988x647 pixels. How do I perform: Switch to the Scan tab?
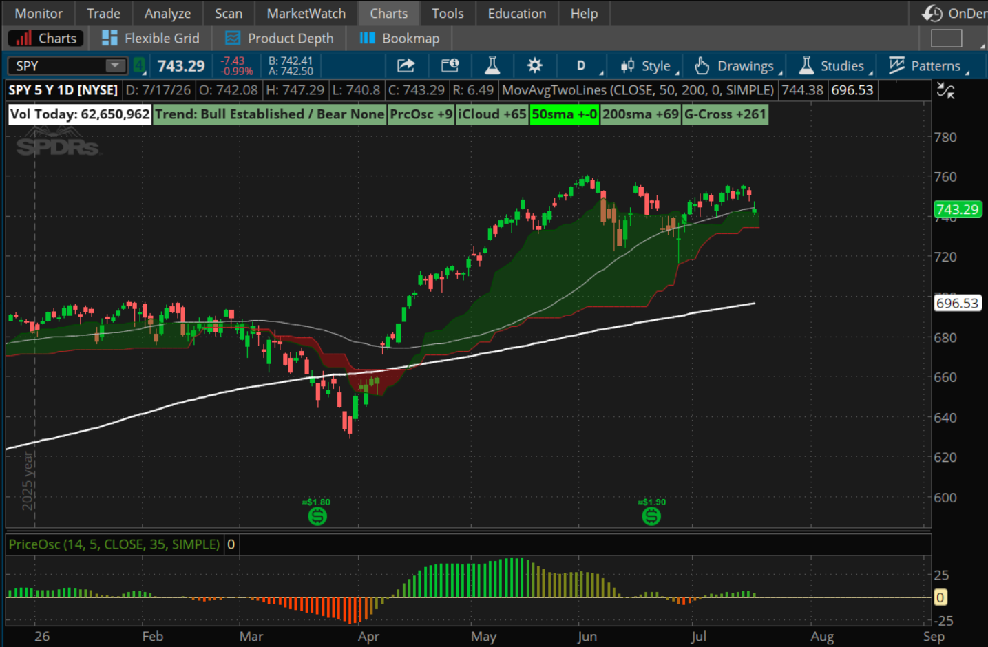pos(229,13)
